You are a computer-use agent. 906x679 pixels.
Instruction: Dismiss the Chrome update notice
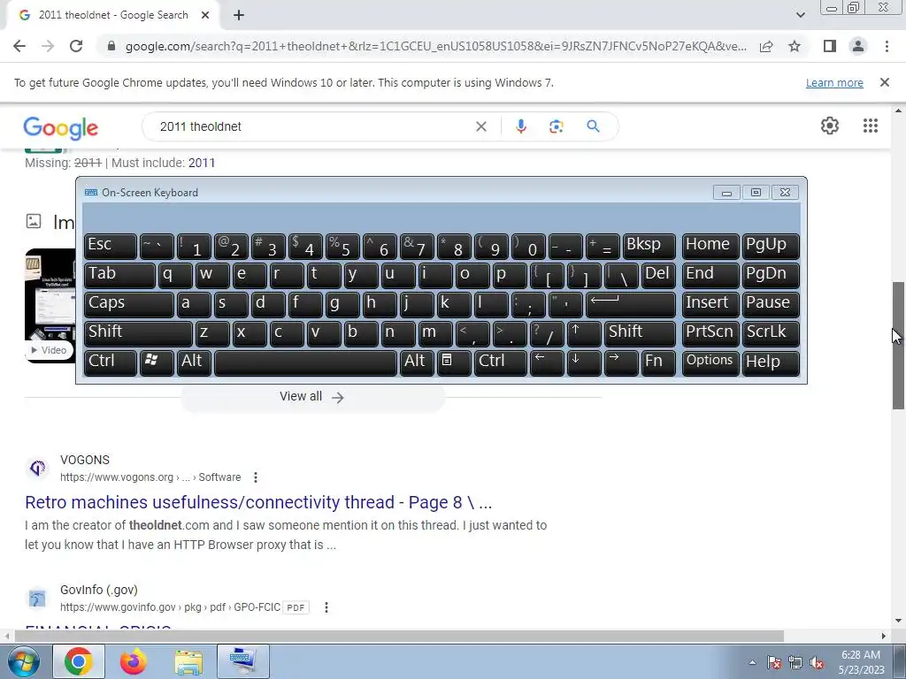point(884,82)
